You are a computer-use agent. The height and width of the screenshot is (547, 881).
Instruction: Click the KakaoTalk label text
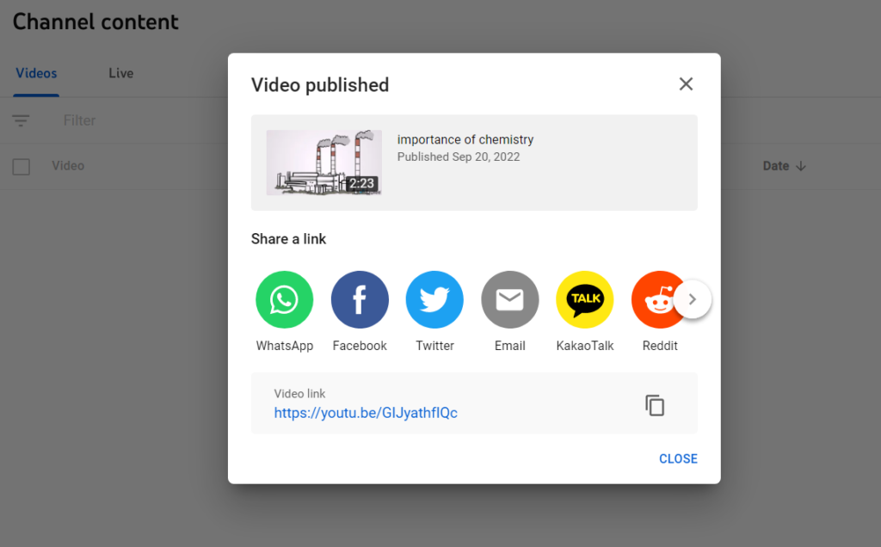[585, 346]
